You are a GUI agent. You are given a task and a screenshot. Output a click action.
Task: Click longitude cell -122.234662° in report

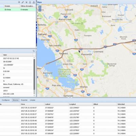tap(74, 108)
